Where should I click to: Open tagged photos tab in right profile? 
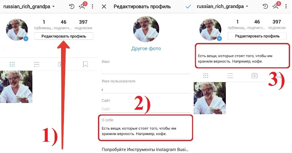pyautogui.click(x=254, y=75)
